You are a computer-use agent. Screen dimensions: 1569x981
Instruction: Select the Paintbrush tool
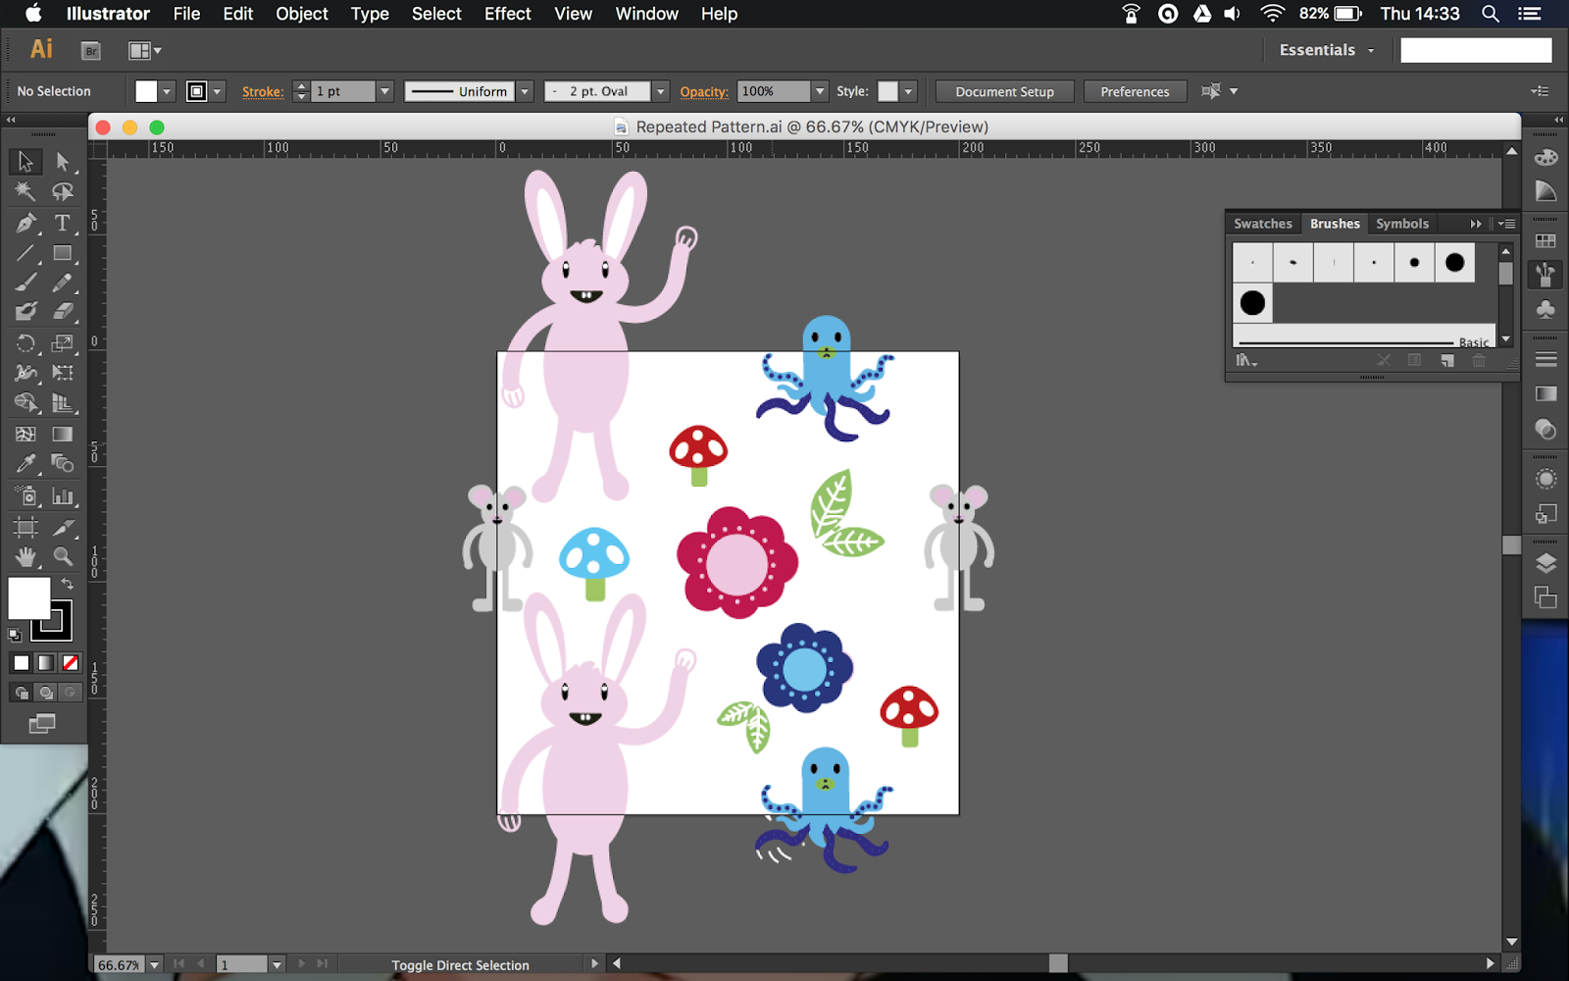click(25, 283)
